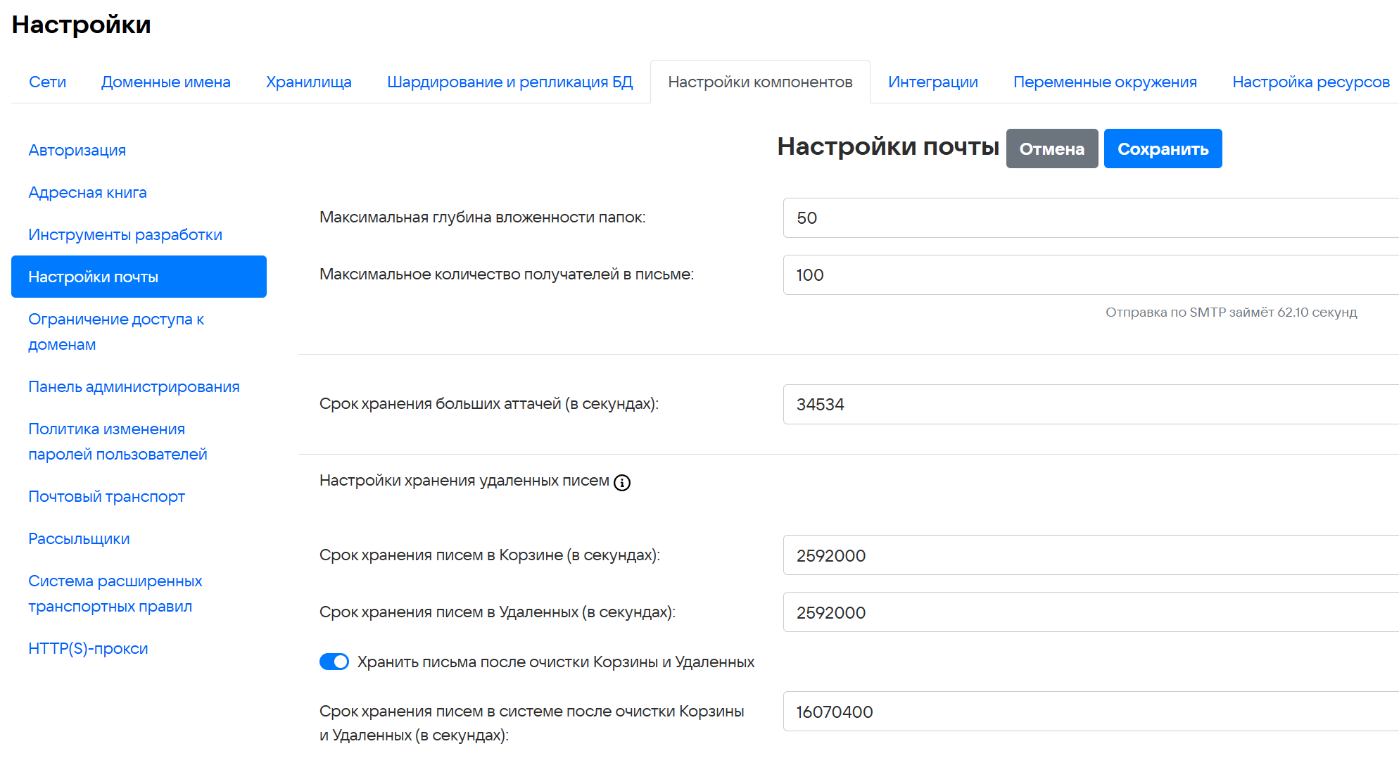1399x758 pixels.
Task: Switch to the Доменные имена tab
Action: point(166,82)
